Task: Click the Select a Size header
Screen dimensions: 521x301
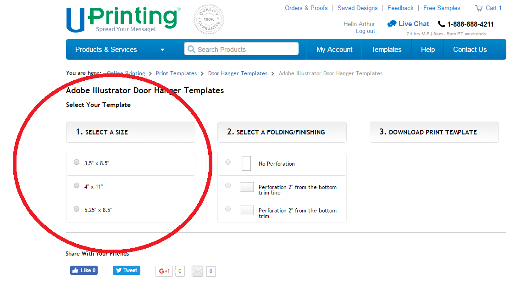Action: [131, 132]
